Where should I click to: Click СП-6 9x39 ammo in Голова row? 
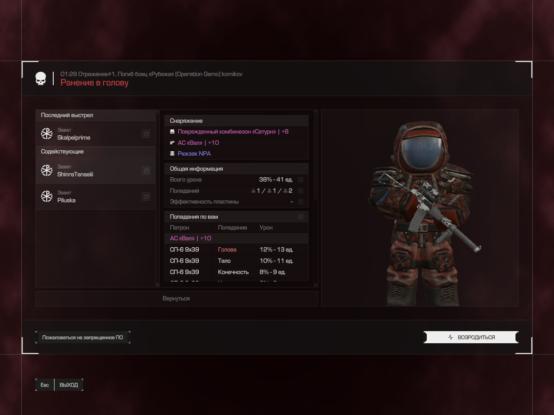point(184,249)
